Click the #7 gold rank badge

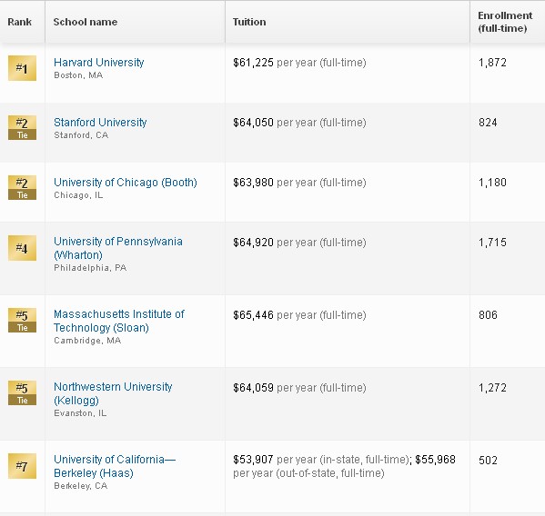pos(22,466)
